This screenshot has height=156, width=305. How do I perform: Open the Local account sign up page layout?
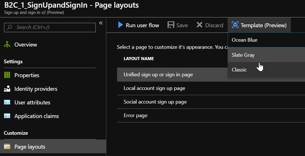click(154, 88)
